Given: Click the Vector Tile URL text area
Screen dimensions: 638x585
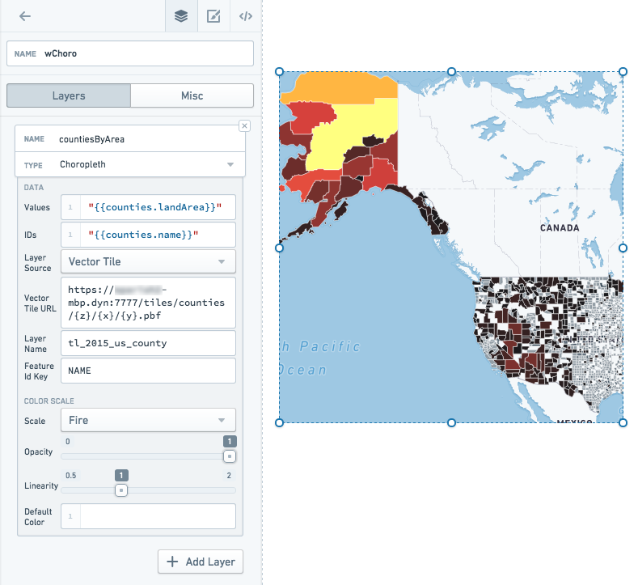Looking at the screenshot, I should (148, 303).
